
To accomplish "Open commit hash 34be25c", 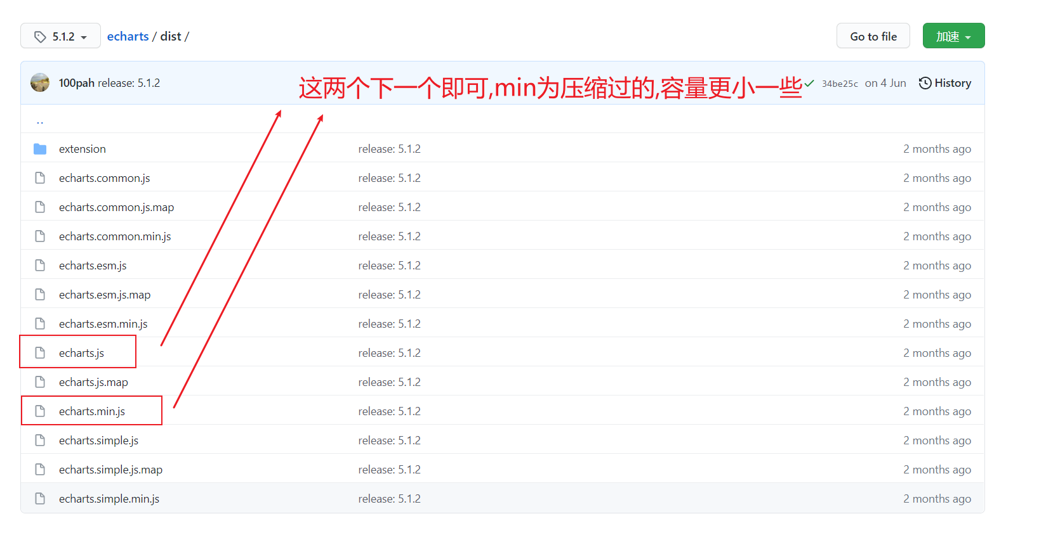I will point(840,84).
